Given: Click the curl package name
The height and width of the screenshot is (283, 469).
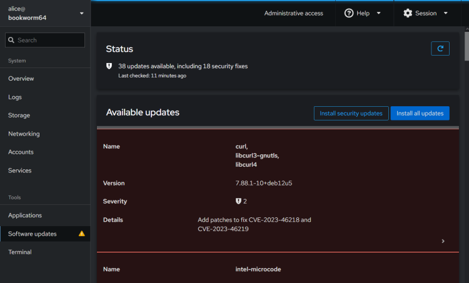Looking at the screenshot, I should pos(241,146).
